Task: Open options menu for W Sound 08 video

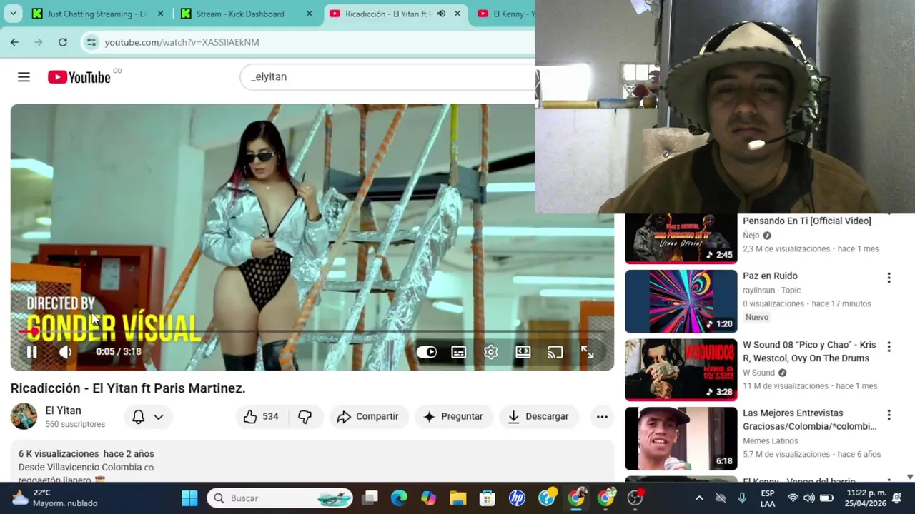Action: pyautogui.click(x=889, y=346)
